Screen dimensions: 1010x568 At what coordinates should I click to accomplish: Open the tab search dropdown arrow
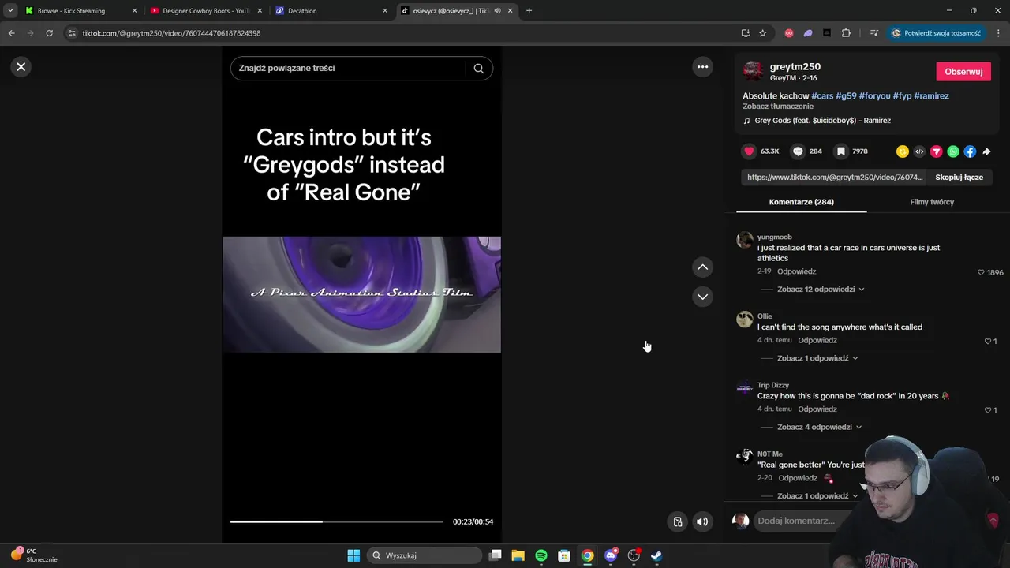(9, 11)
